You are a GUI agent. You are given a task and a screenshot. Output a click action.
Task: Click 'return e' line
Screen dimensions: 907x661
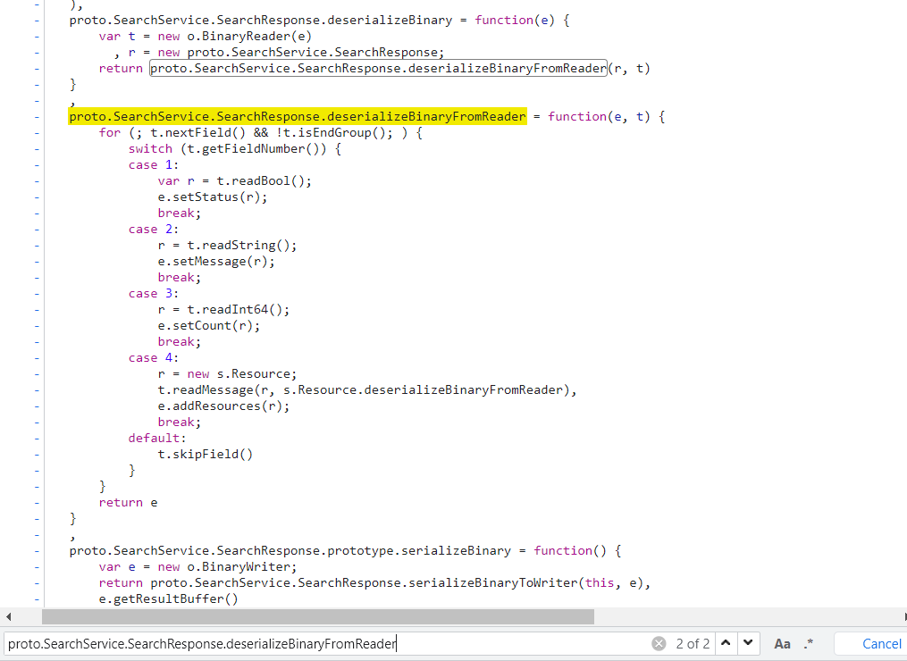click(x=128, y=503)
